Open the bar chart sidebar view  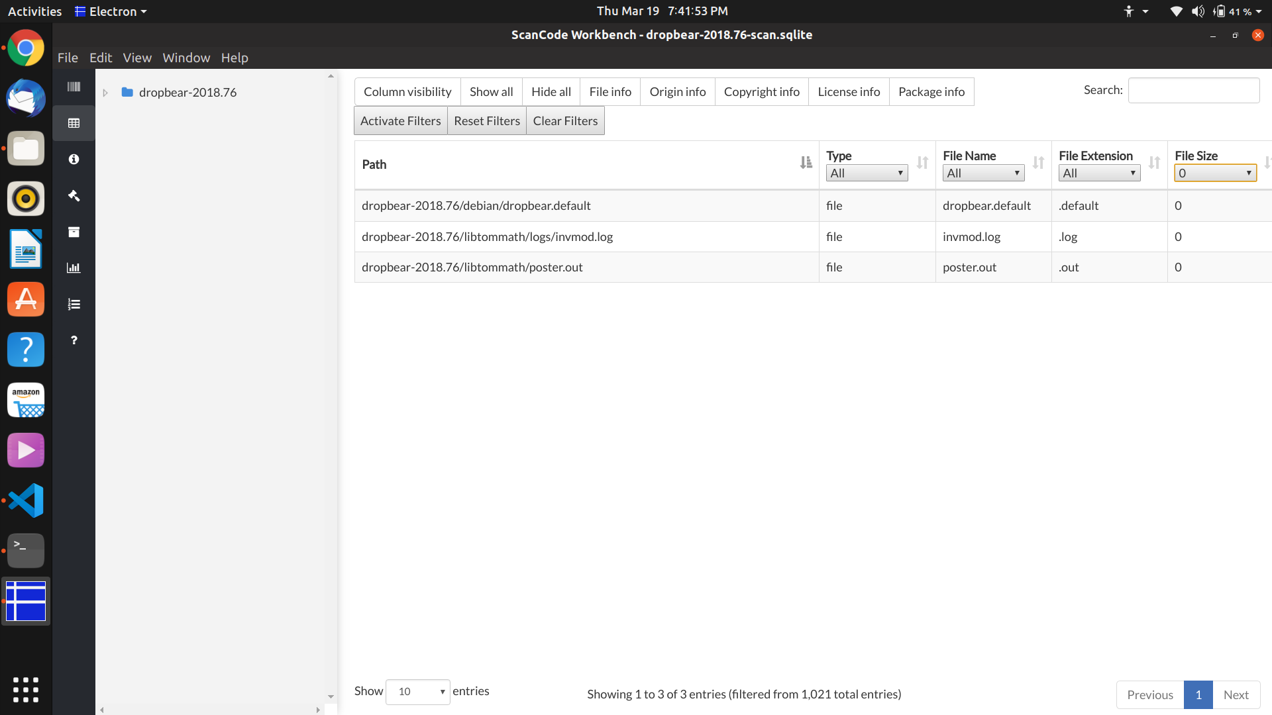pyautogui.click(x=74, y=267)
